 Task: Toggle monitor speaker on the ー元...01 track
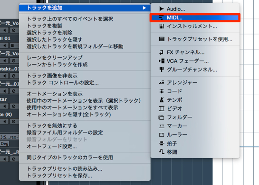4,91
